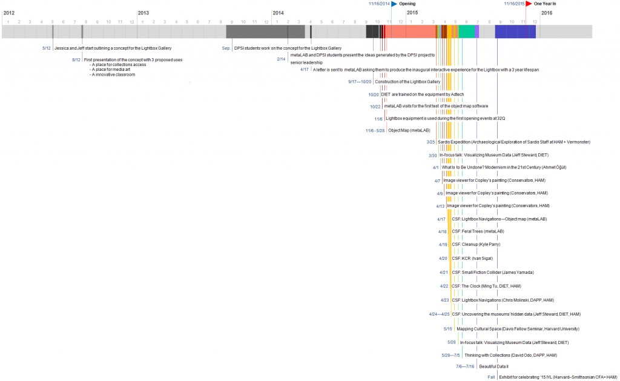Select 4/7 'Image viewer for Copley's painting'
The image size is (620, 381).
[x=495, y=181]
